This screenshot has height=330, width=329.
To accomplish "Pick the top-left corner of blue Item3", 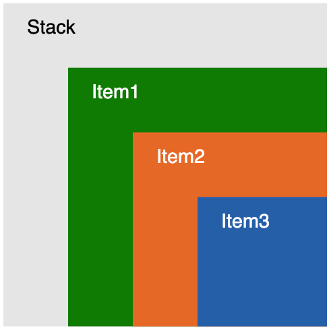I will (198, 198).
